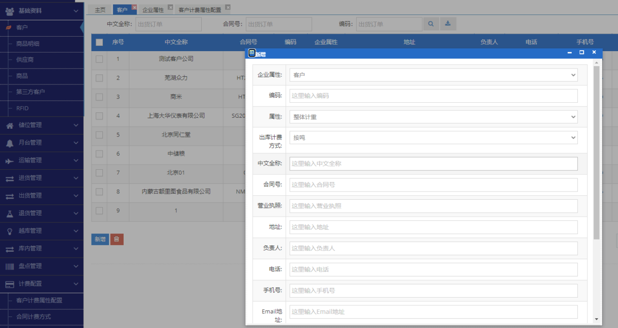Minimize the 新增 dialog
This screenshot has height=328, width=618.
click(570, 52)
